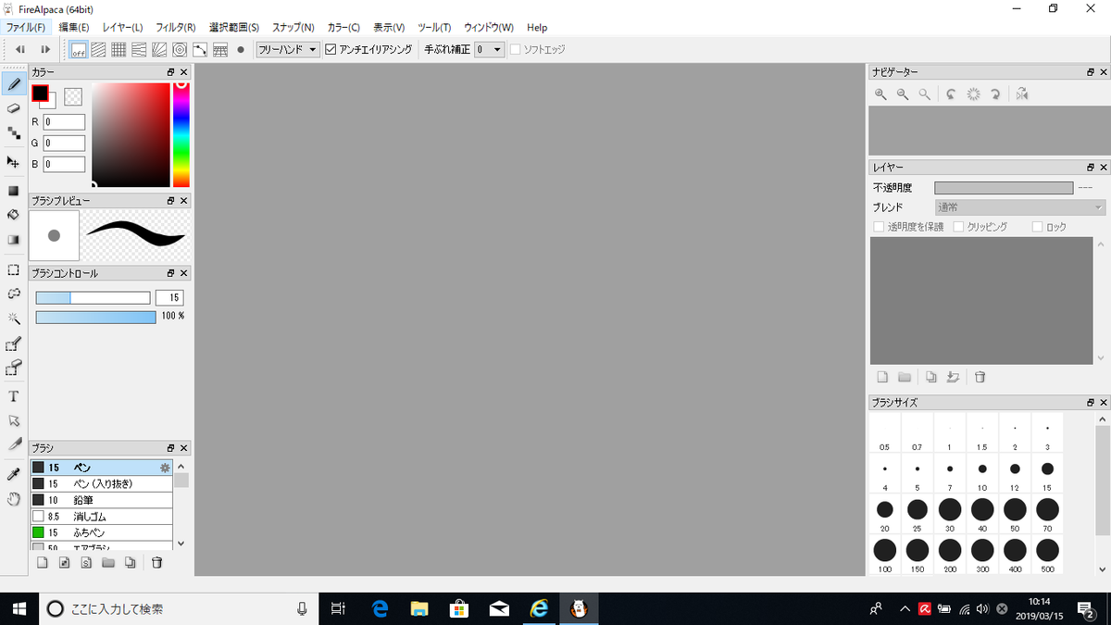The height and width of the screenshot is (625, 1111).
Task: Select the Gradient tool
Action: pos(13,239)
